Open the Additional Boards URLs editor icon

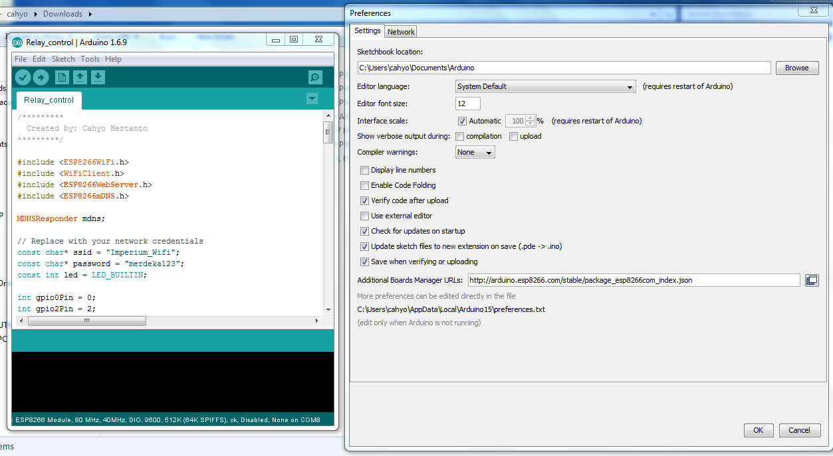click(x=812, y=280)
